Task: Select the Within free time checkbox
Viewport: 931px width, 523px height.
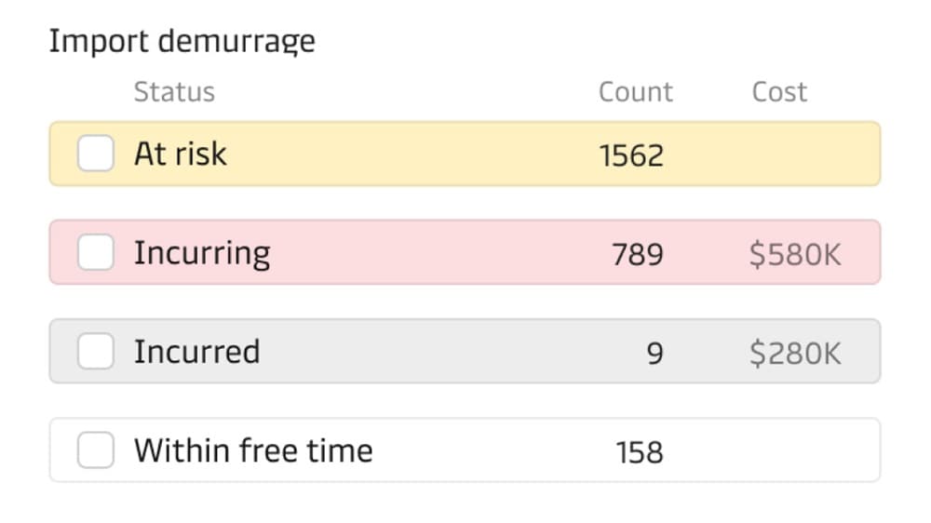Action: [x=96, y=450]
